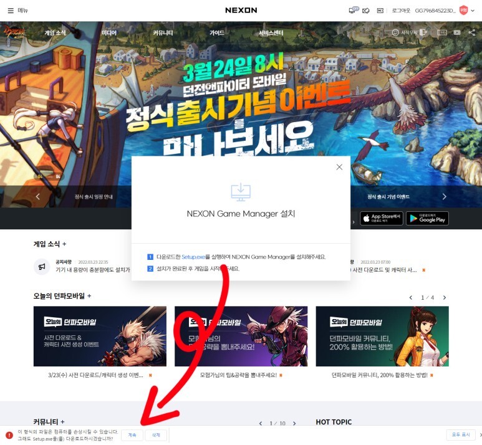This screenshot has width=482, height=445.
Task: Select 정식 출시 기념 이벤트 banner tab
Action: tap(388, 197)
